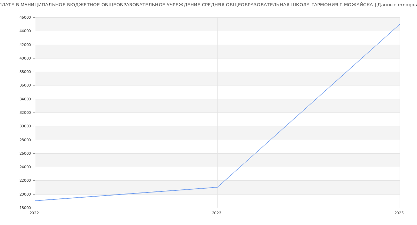
Task: Select the 28000 y-axis label
Action: click(x=26, y=140)
